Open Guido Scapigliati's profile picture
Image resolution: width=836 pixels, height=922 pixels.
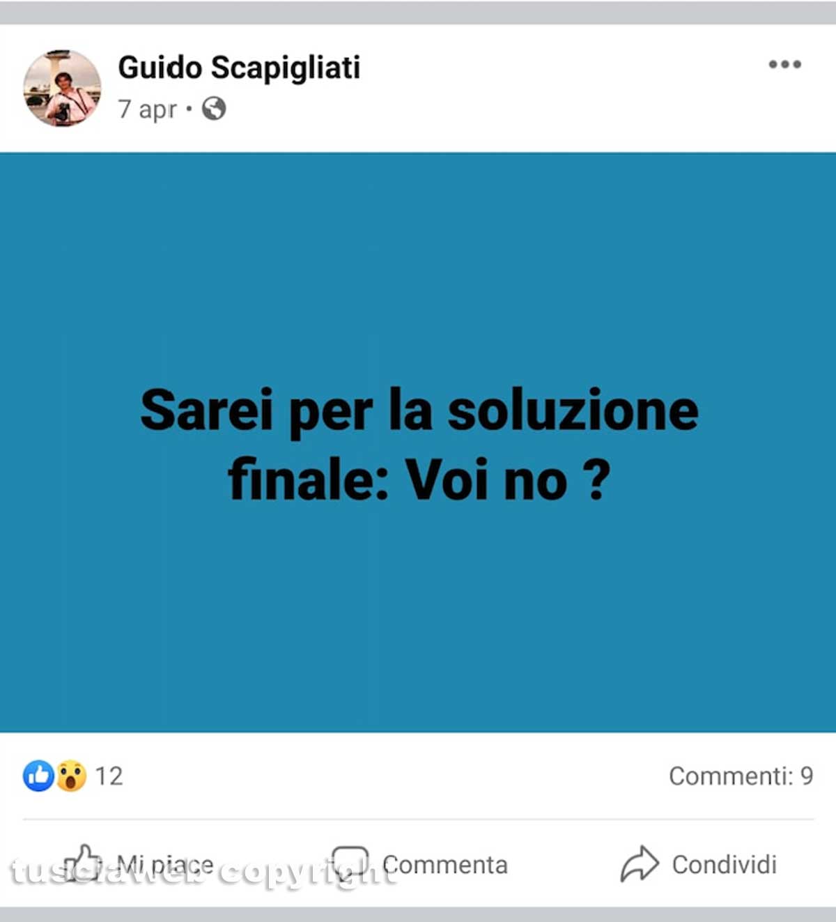62,88
